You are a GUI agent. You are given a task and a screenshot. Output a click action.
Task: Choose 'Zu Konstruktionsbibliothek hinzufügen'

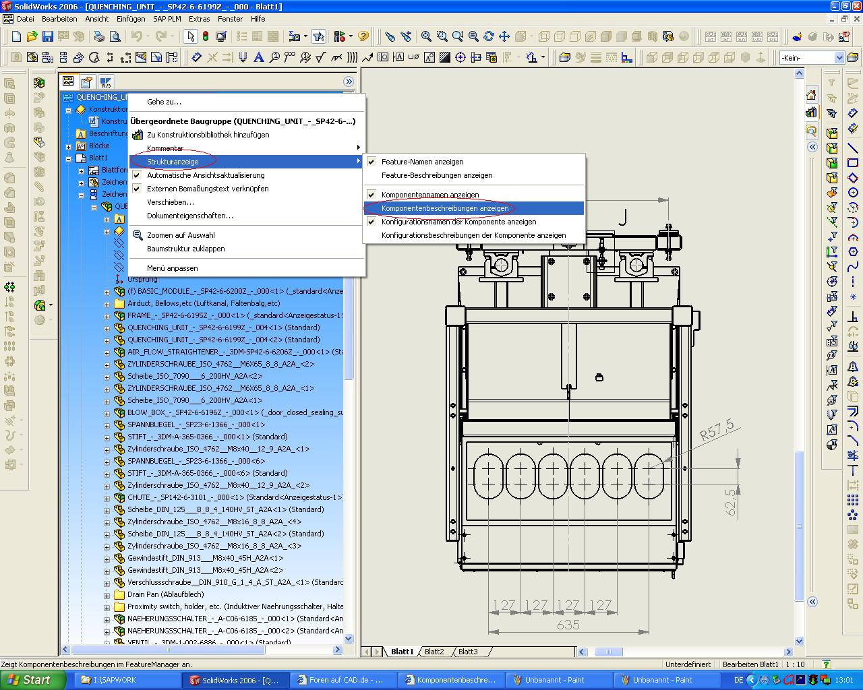(247, 135)
